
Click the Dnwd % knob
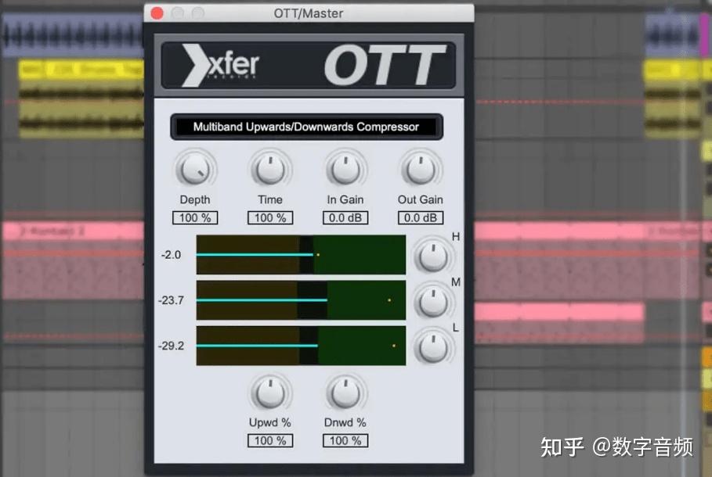coord(345,393)
